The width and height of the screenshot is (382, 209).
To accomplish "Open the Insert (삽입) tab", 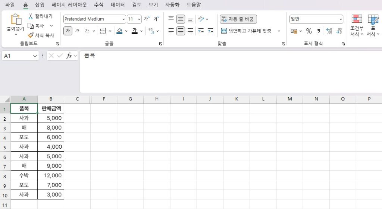I will pyautogui.click(x=40, y=5).
